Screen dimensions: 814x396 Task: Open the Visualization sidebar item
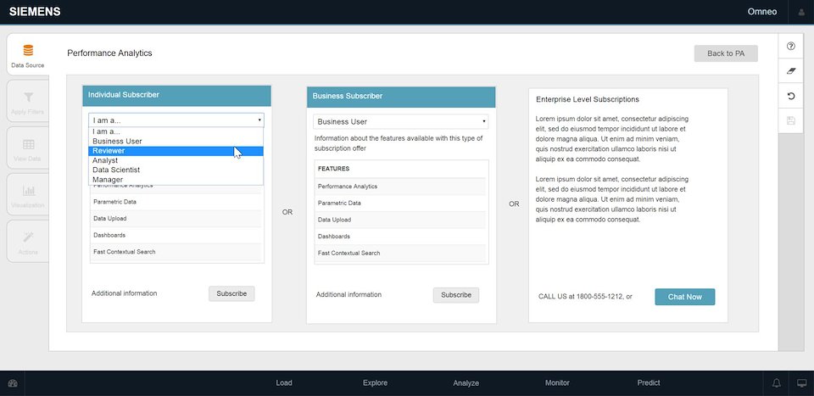click(x=28, y=196)
